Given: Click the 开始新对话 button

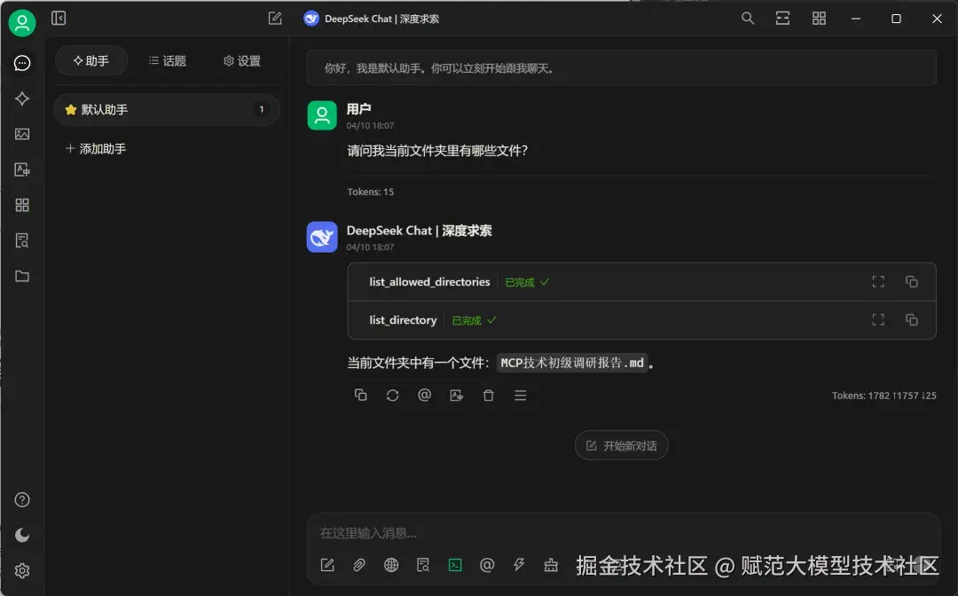Looking at the screenshot, I should (621, 445).
